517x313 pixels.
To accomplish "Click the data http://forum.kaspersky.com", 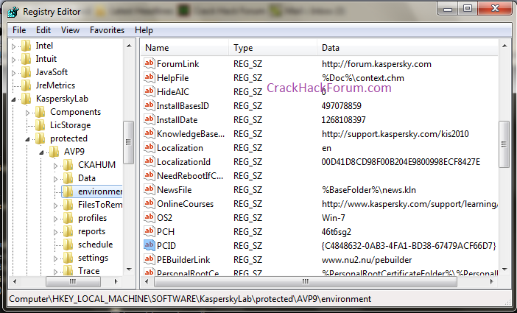I will [376, 63].
